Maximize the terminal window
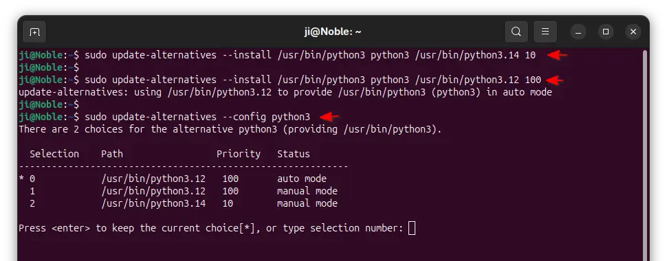Viewport: 667px width, 261px height. [606, 32]
